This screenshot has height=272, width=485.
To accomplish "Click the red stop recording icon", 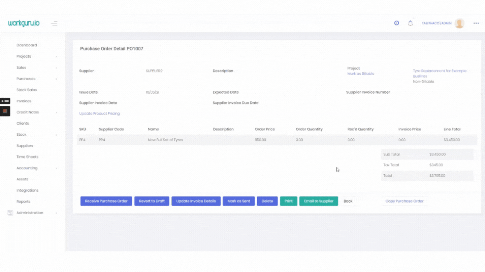I will click(5, 111).
